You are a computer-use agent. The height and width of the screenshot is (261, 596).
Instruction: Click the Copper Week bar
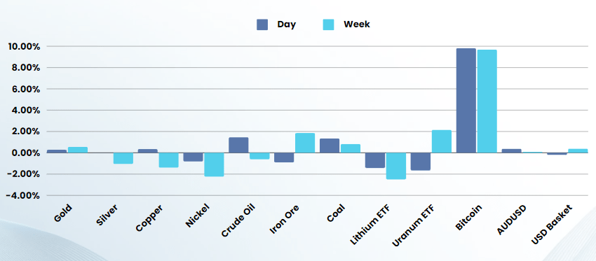pyautogui.click(x=168, y=160)
